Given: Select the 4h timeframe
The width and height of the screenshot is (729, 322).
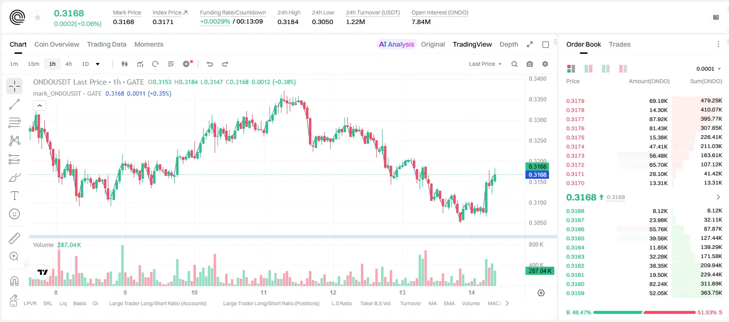Looking at the screenshot, I should 68,64.
